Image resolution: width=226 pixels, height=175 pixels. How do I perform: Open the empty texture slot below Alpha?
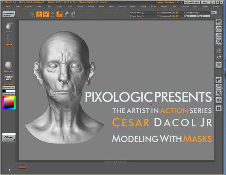click(x=9, y=52)
